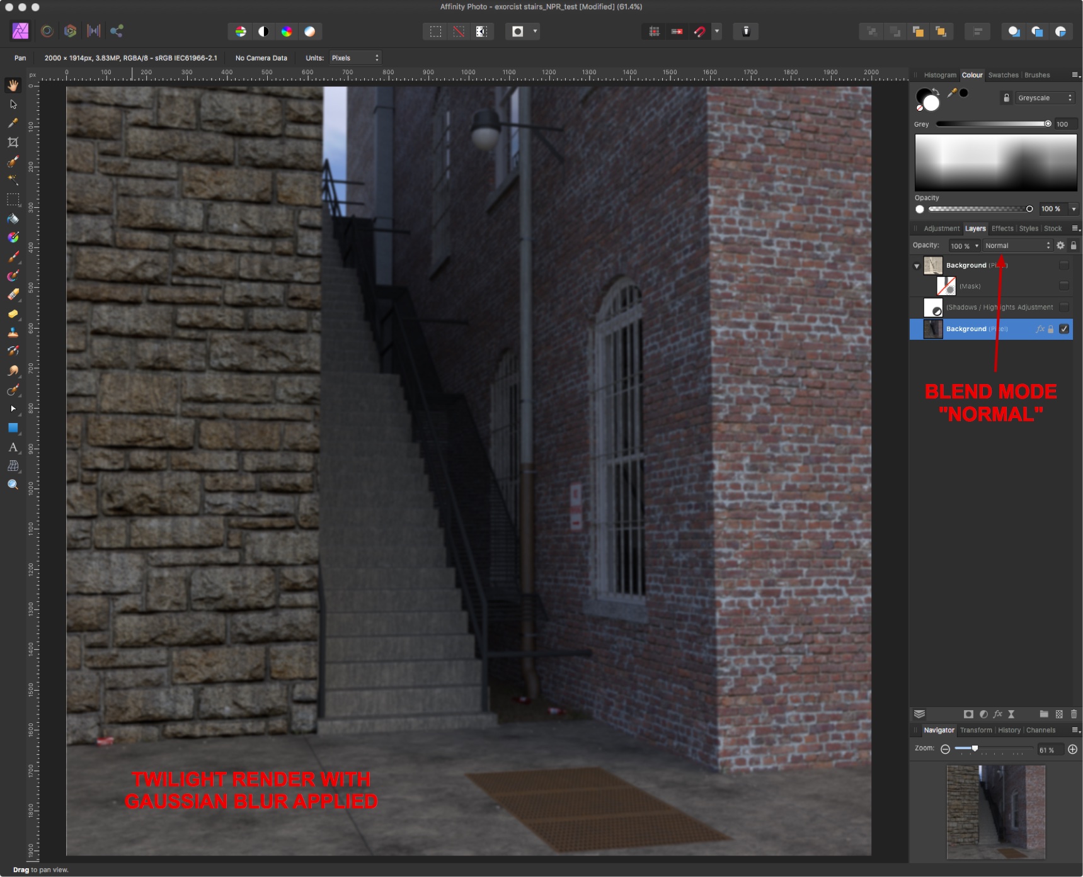Viewport: 1083px width, 877px height.
Task: Toggle Quick Mask toolbar button
Action: click(518, 31)
